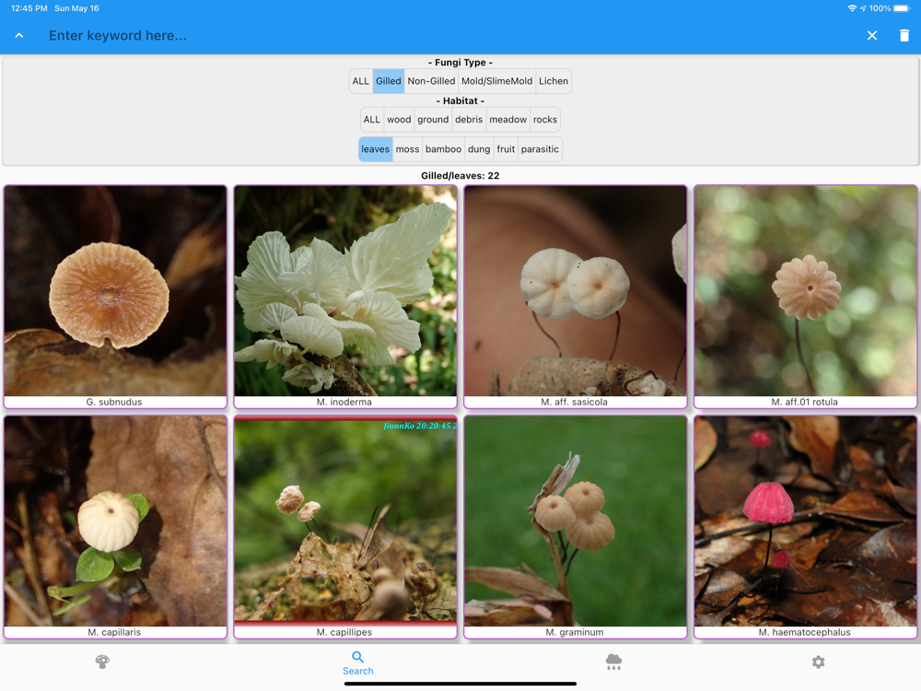Pick the parasitic habitat option
921x691 pixels.
click(x=540, y=149)
